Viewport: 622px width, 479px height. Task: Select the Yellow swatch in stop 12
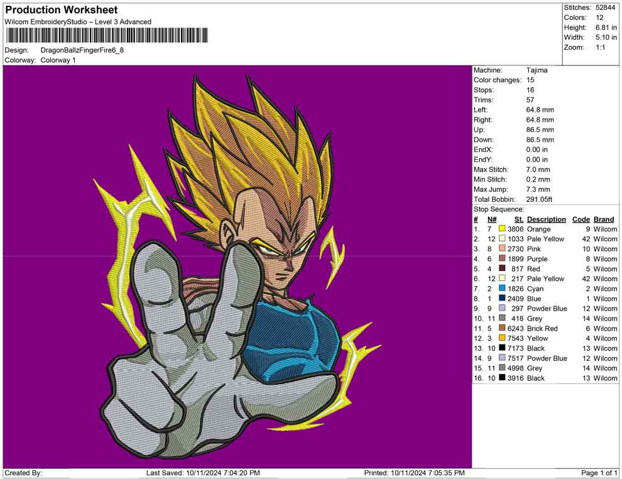[x=502, y=339]
